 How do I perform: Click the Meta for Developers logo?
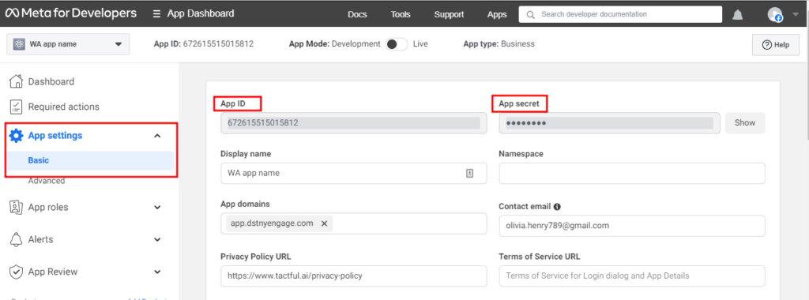[70, 13]
